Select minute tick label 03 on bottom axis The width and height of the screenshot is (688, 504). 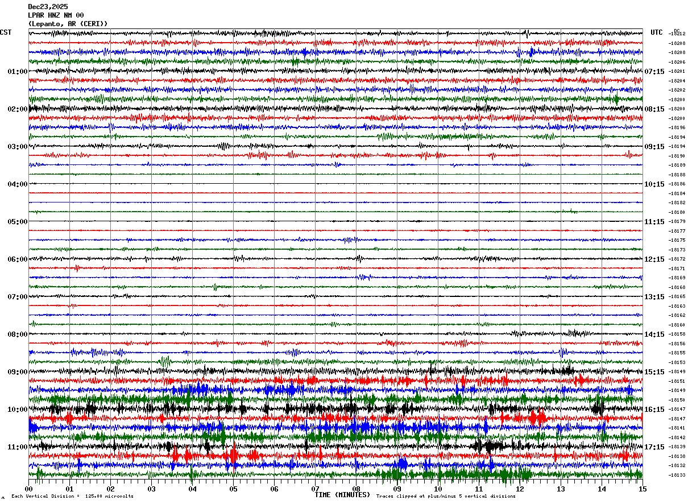(151, 489)
